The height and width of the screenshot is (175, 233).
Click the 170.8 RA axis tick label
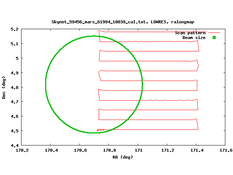(110, 151)
